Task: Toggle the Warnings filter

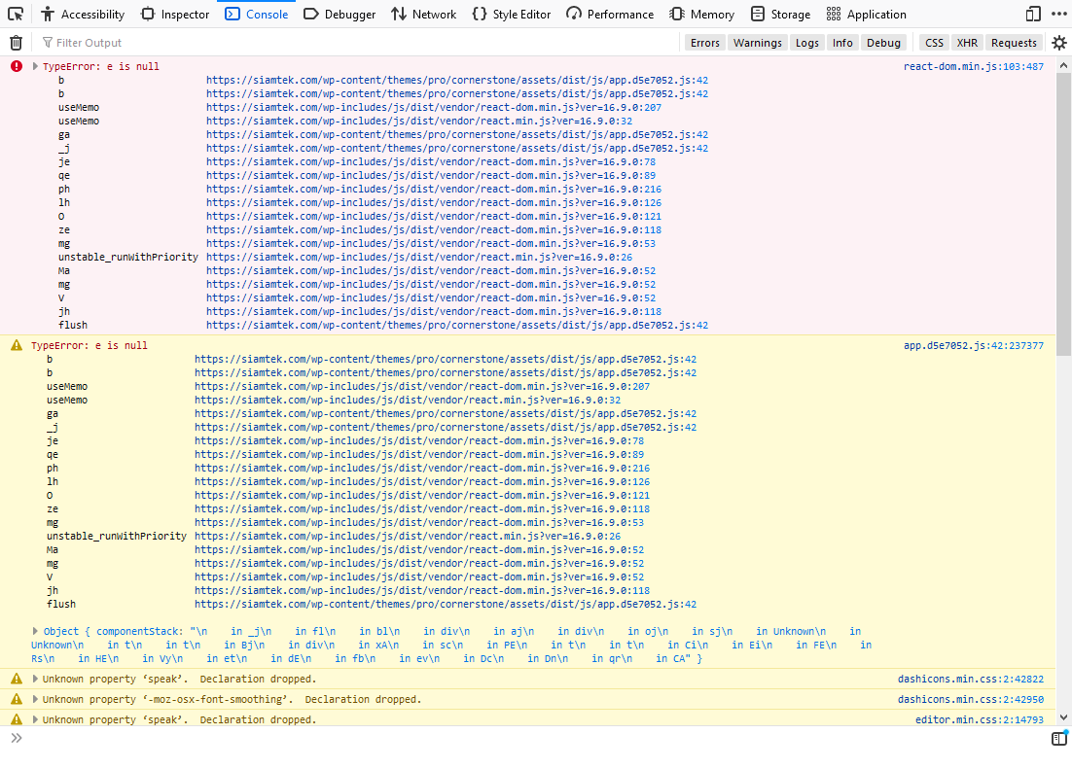Action: pos(758,43)
